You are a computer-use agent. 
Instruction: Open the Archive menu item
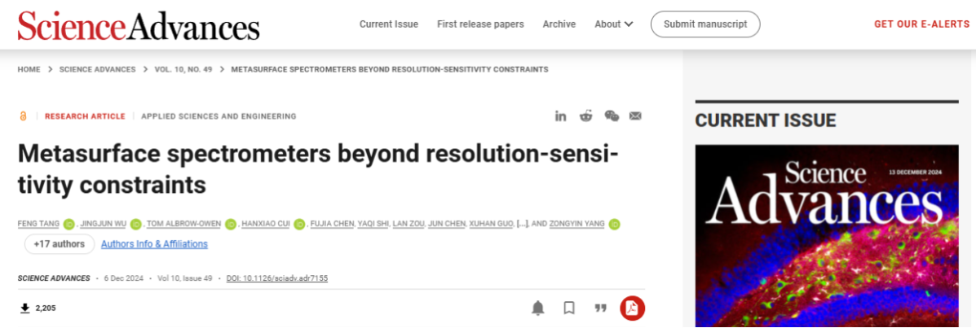click(559, 24)
